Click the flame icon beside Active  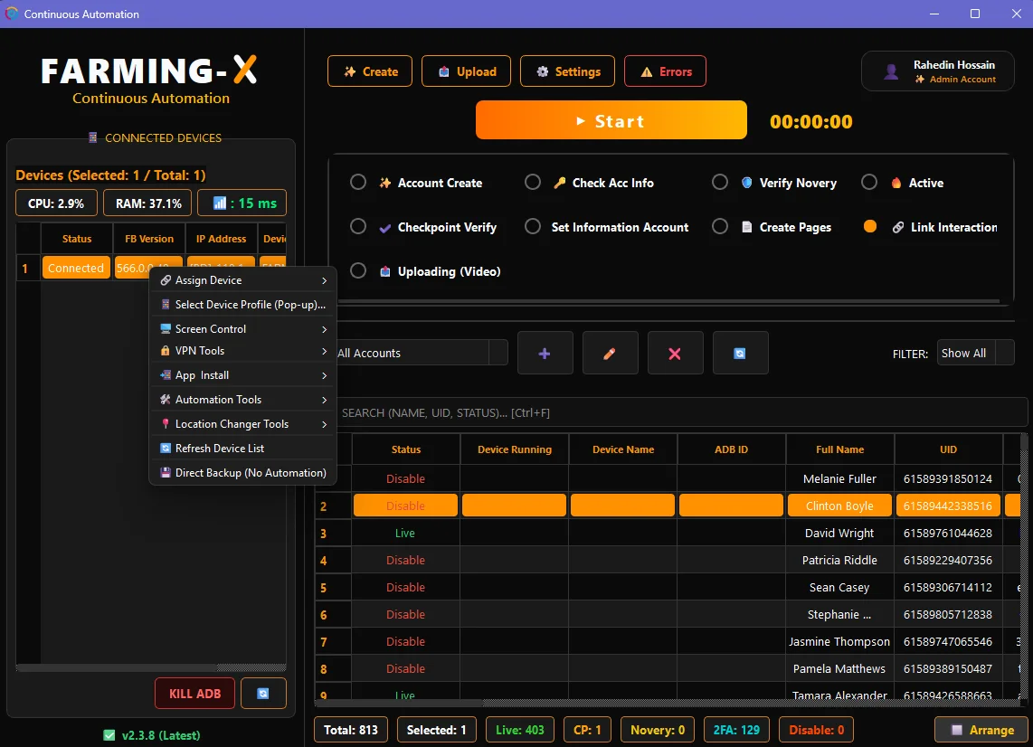tap(896, 183)
